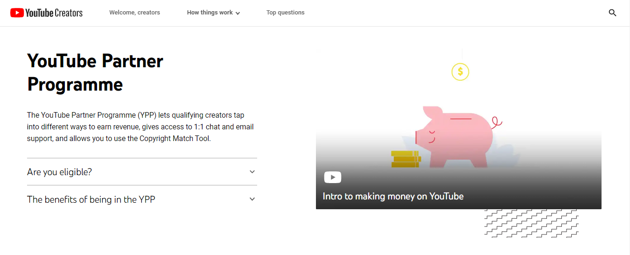Open the search magnifier icon

click(x=613, y=13)
